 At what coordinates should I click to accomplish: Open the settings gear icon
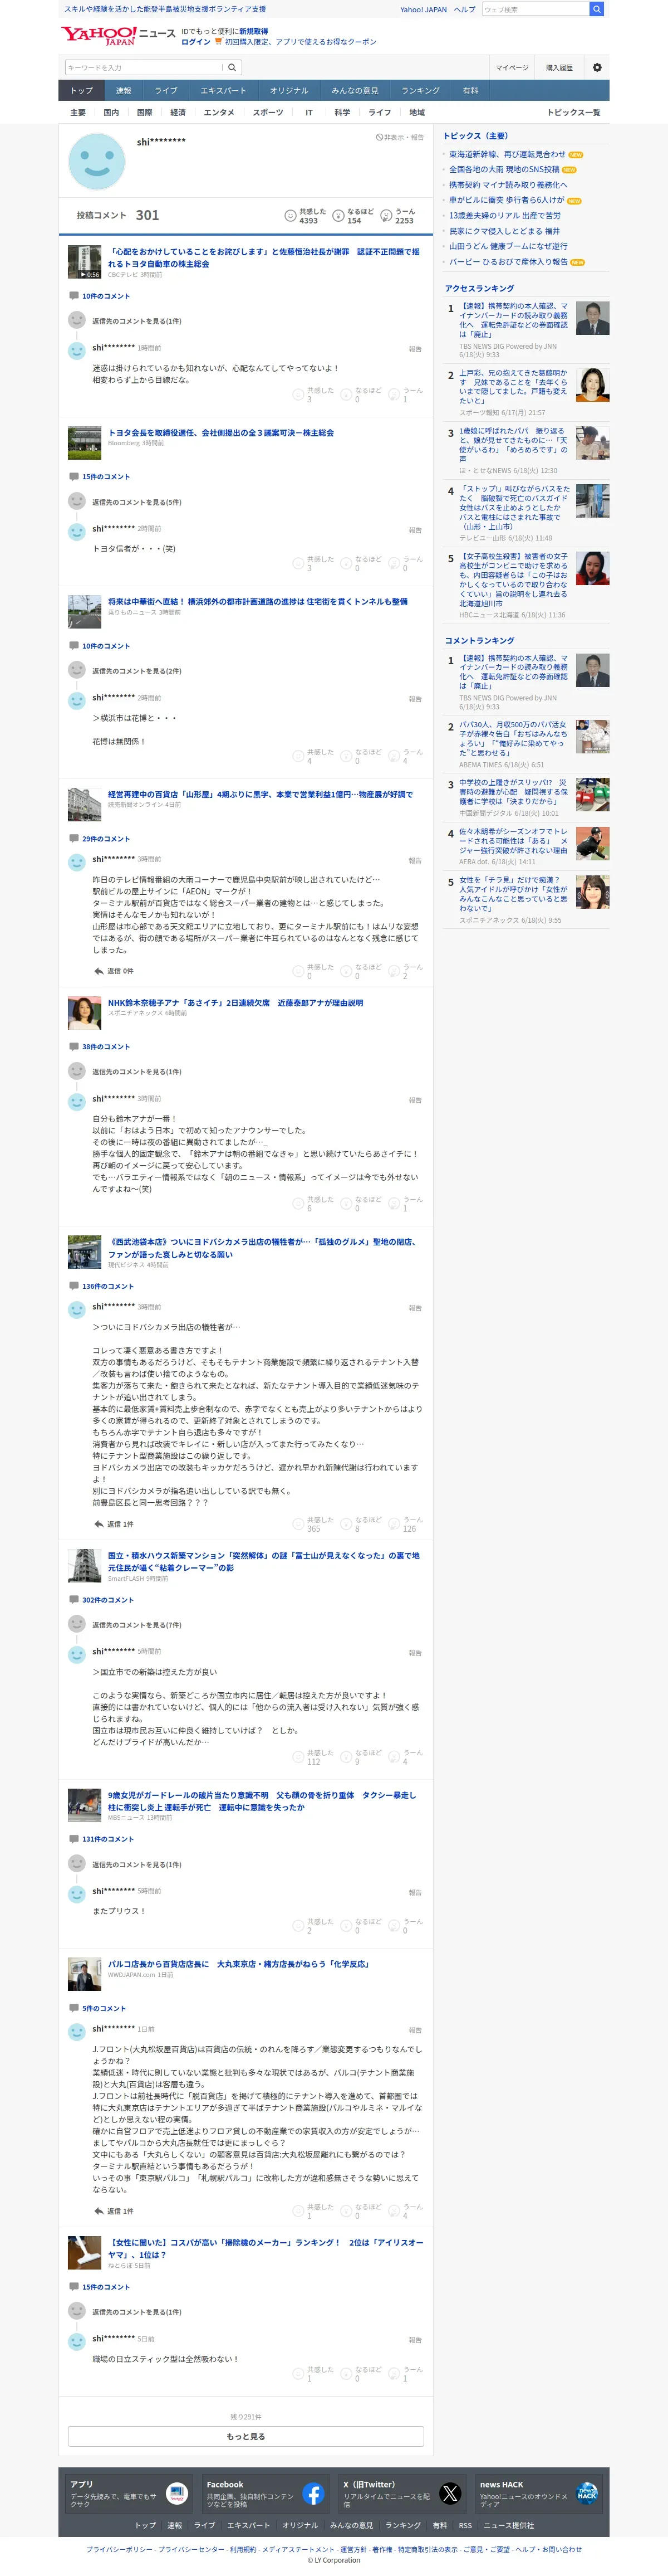click(597, 68)
